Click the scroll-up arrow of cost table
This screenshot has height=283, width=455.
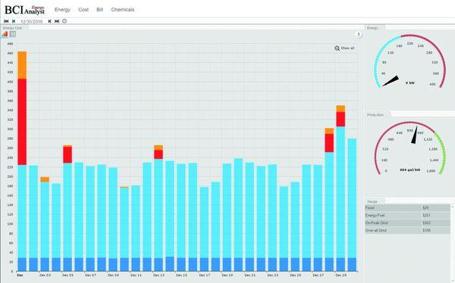[x=453, y=207]
